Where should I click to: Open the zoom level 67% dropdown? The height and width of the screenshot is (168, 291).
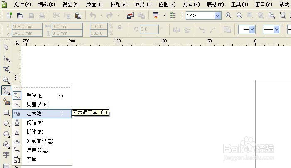[217, 16]
